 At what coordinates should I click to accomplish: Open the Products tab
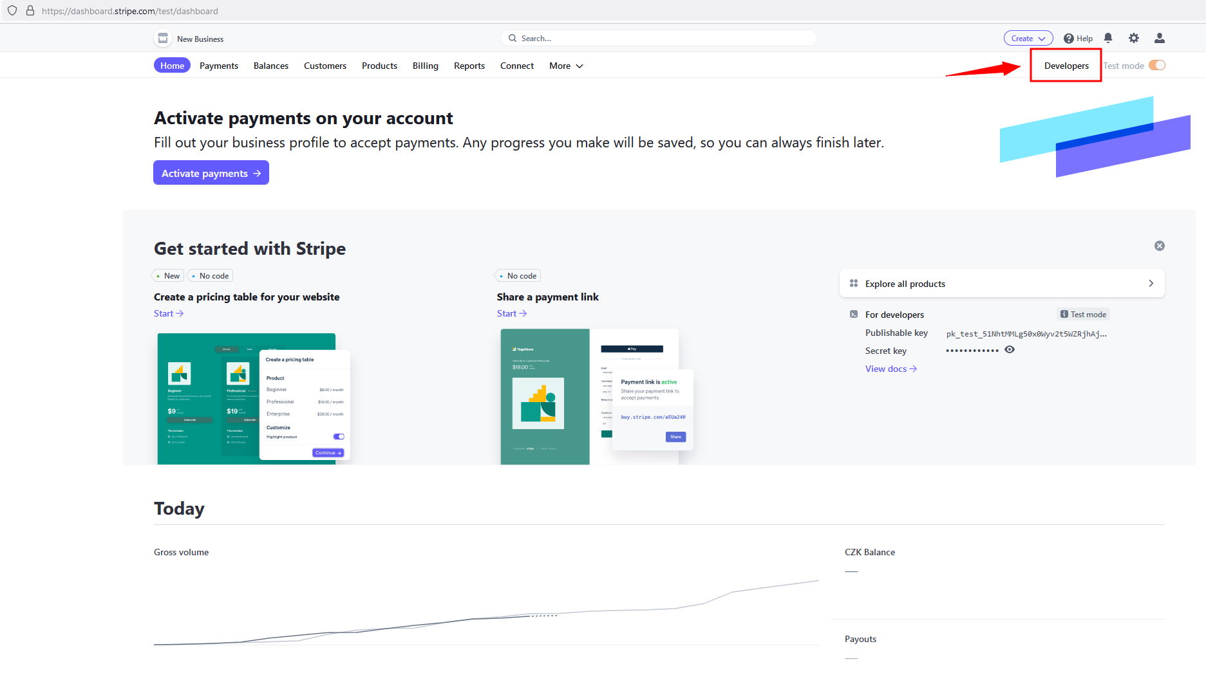pyautogui.click(x=379, y=66)
